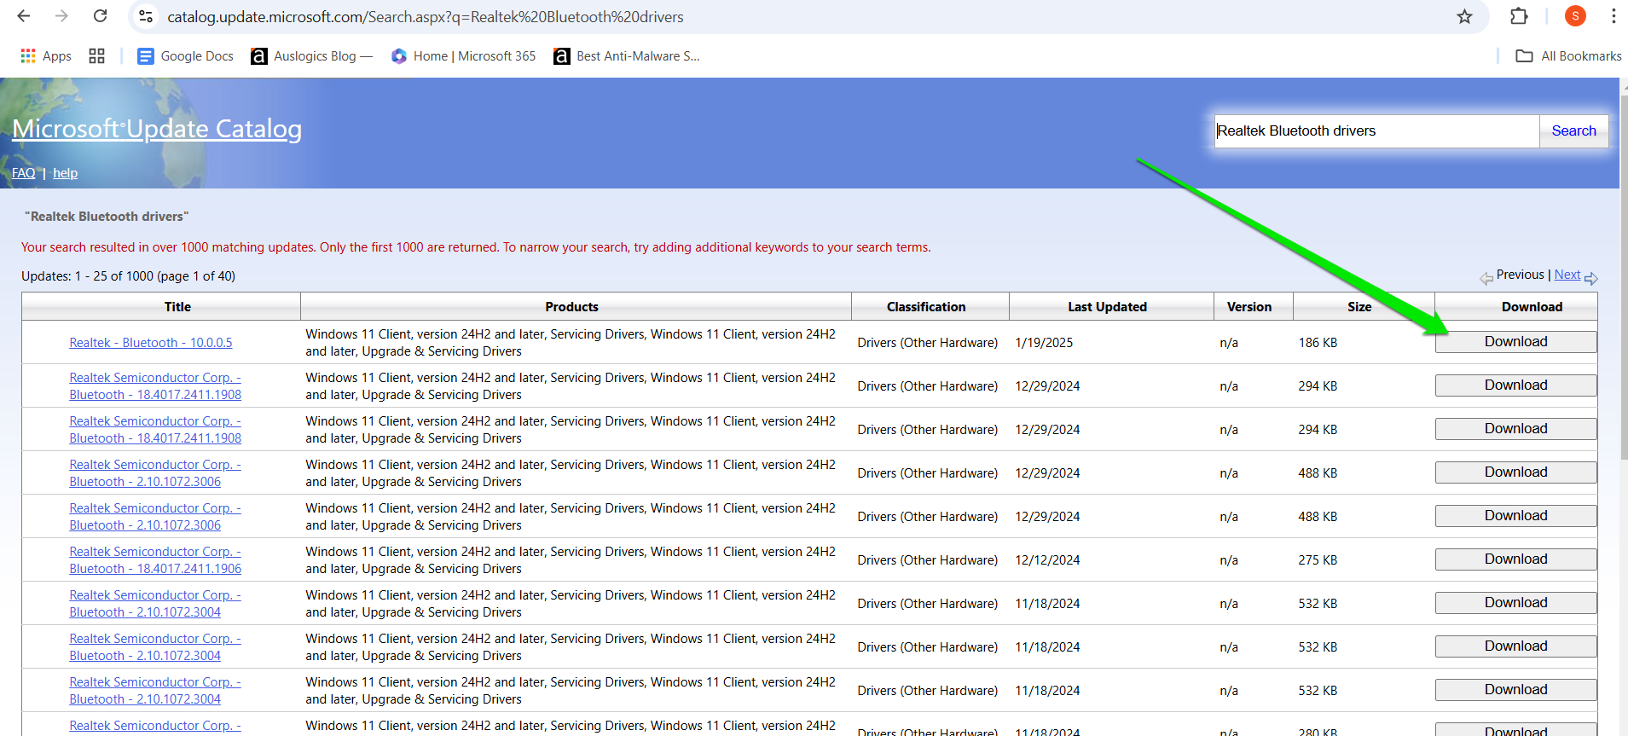Screen dimensions: 1628x736
Task: Open Realtek - Bluetooth - 10.0.0.5 link
Action: tap(151, 343)
